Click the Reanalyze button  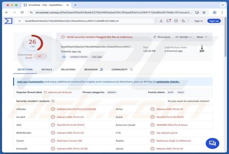coord(162,37)
